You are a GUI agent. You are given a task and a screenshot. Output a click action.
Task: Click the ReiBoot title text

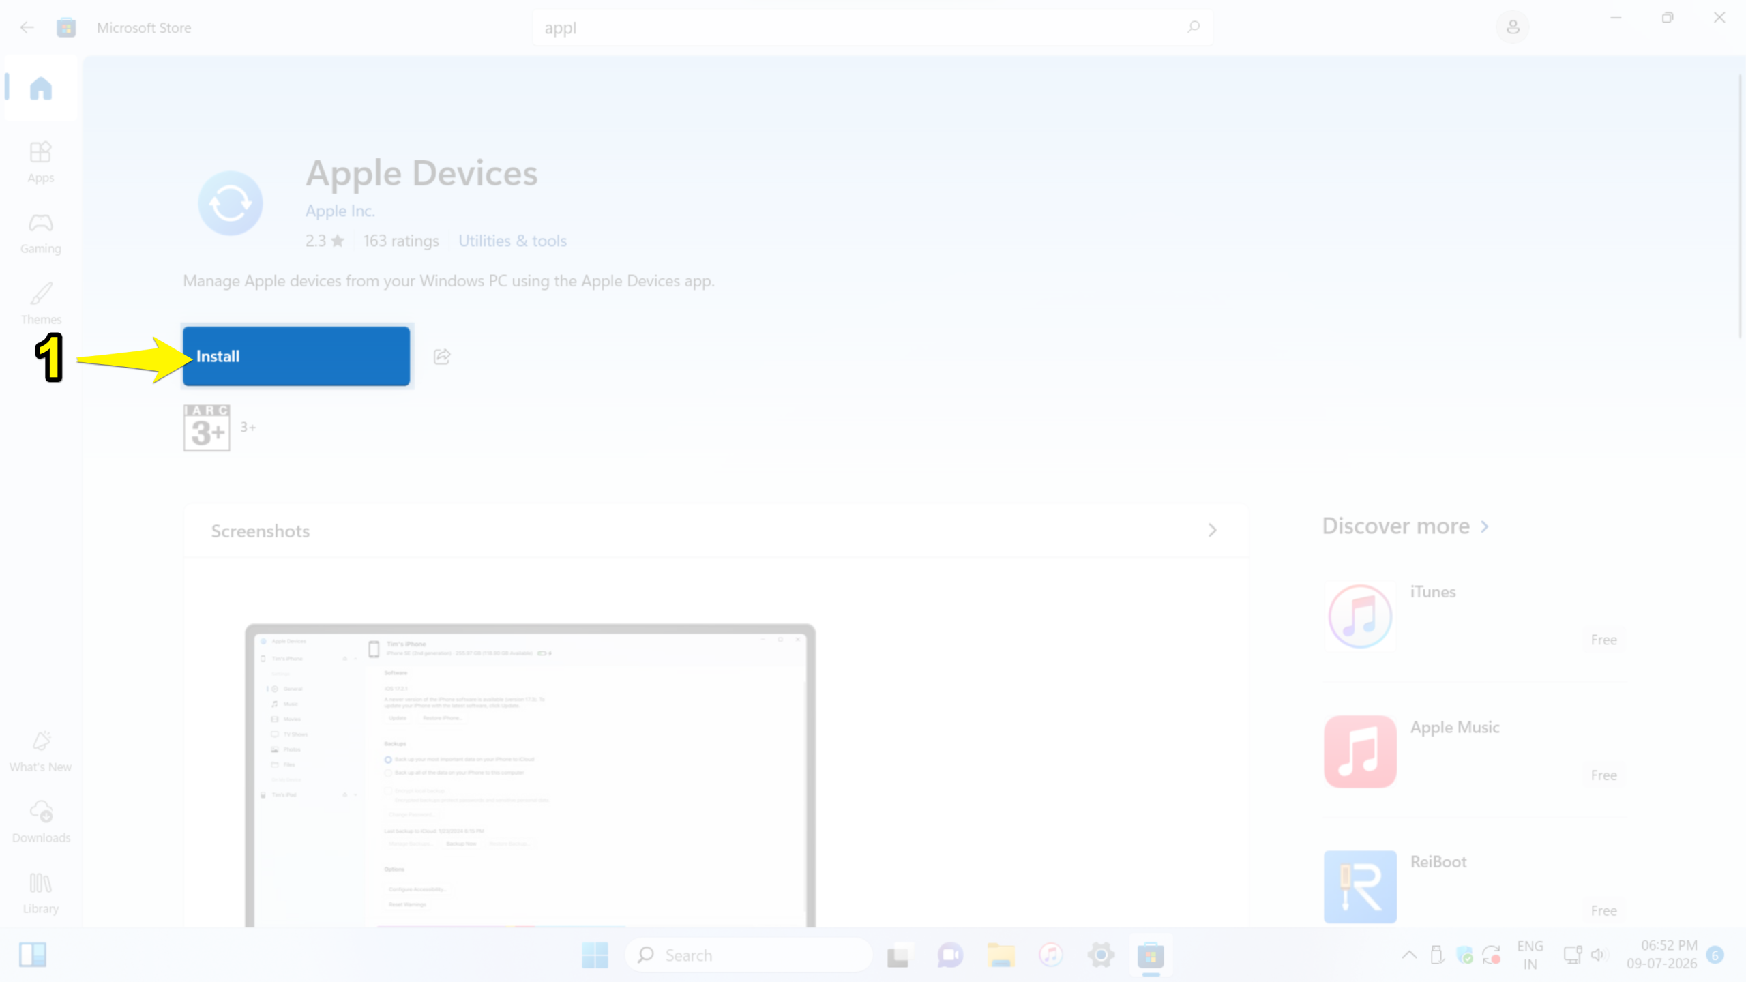[1438, 862]
